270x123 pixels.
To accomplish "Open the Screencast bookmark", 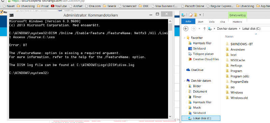I will 128,6.
